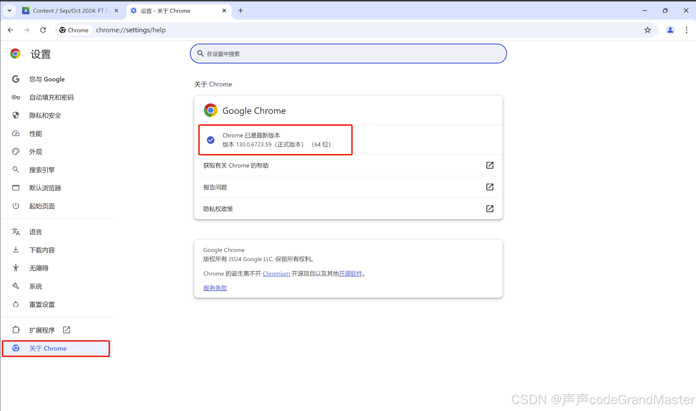Open the '隐私权政策' row
696x411 pixels.
[x=348, y=209]
